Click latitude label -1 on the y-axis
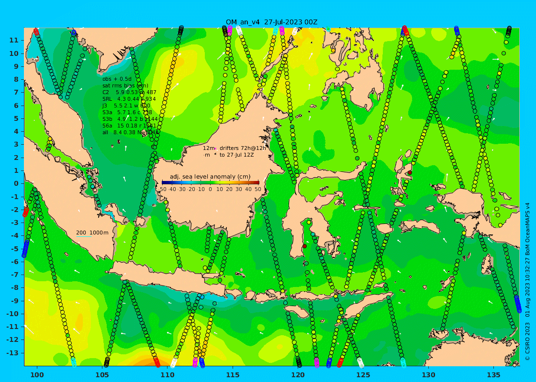The width and height of the screenshot is (536, 382). pos(14,196)
